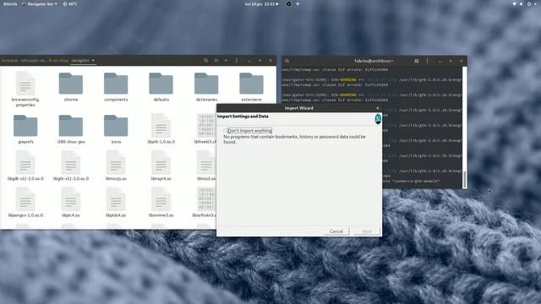Open search in the file manager
Viewport: 541px width, 304px height.
[x=206, y=60]
